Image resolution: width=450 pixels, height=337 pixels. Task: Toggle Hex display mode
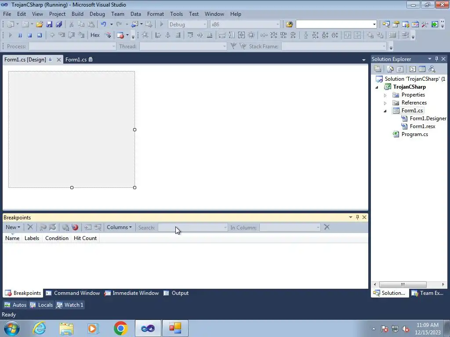[95, 35]
